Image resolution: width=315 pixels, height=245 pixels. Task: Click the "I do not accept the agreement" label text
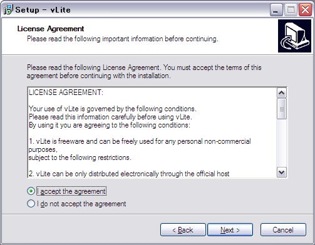pos(81,204)
